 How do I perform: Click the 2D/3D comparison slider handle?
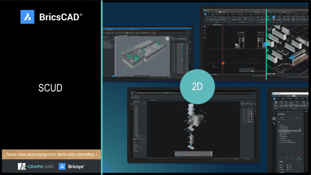pos(266,44)
